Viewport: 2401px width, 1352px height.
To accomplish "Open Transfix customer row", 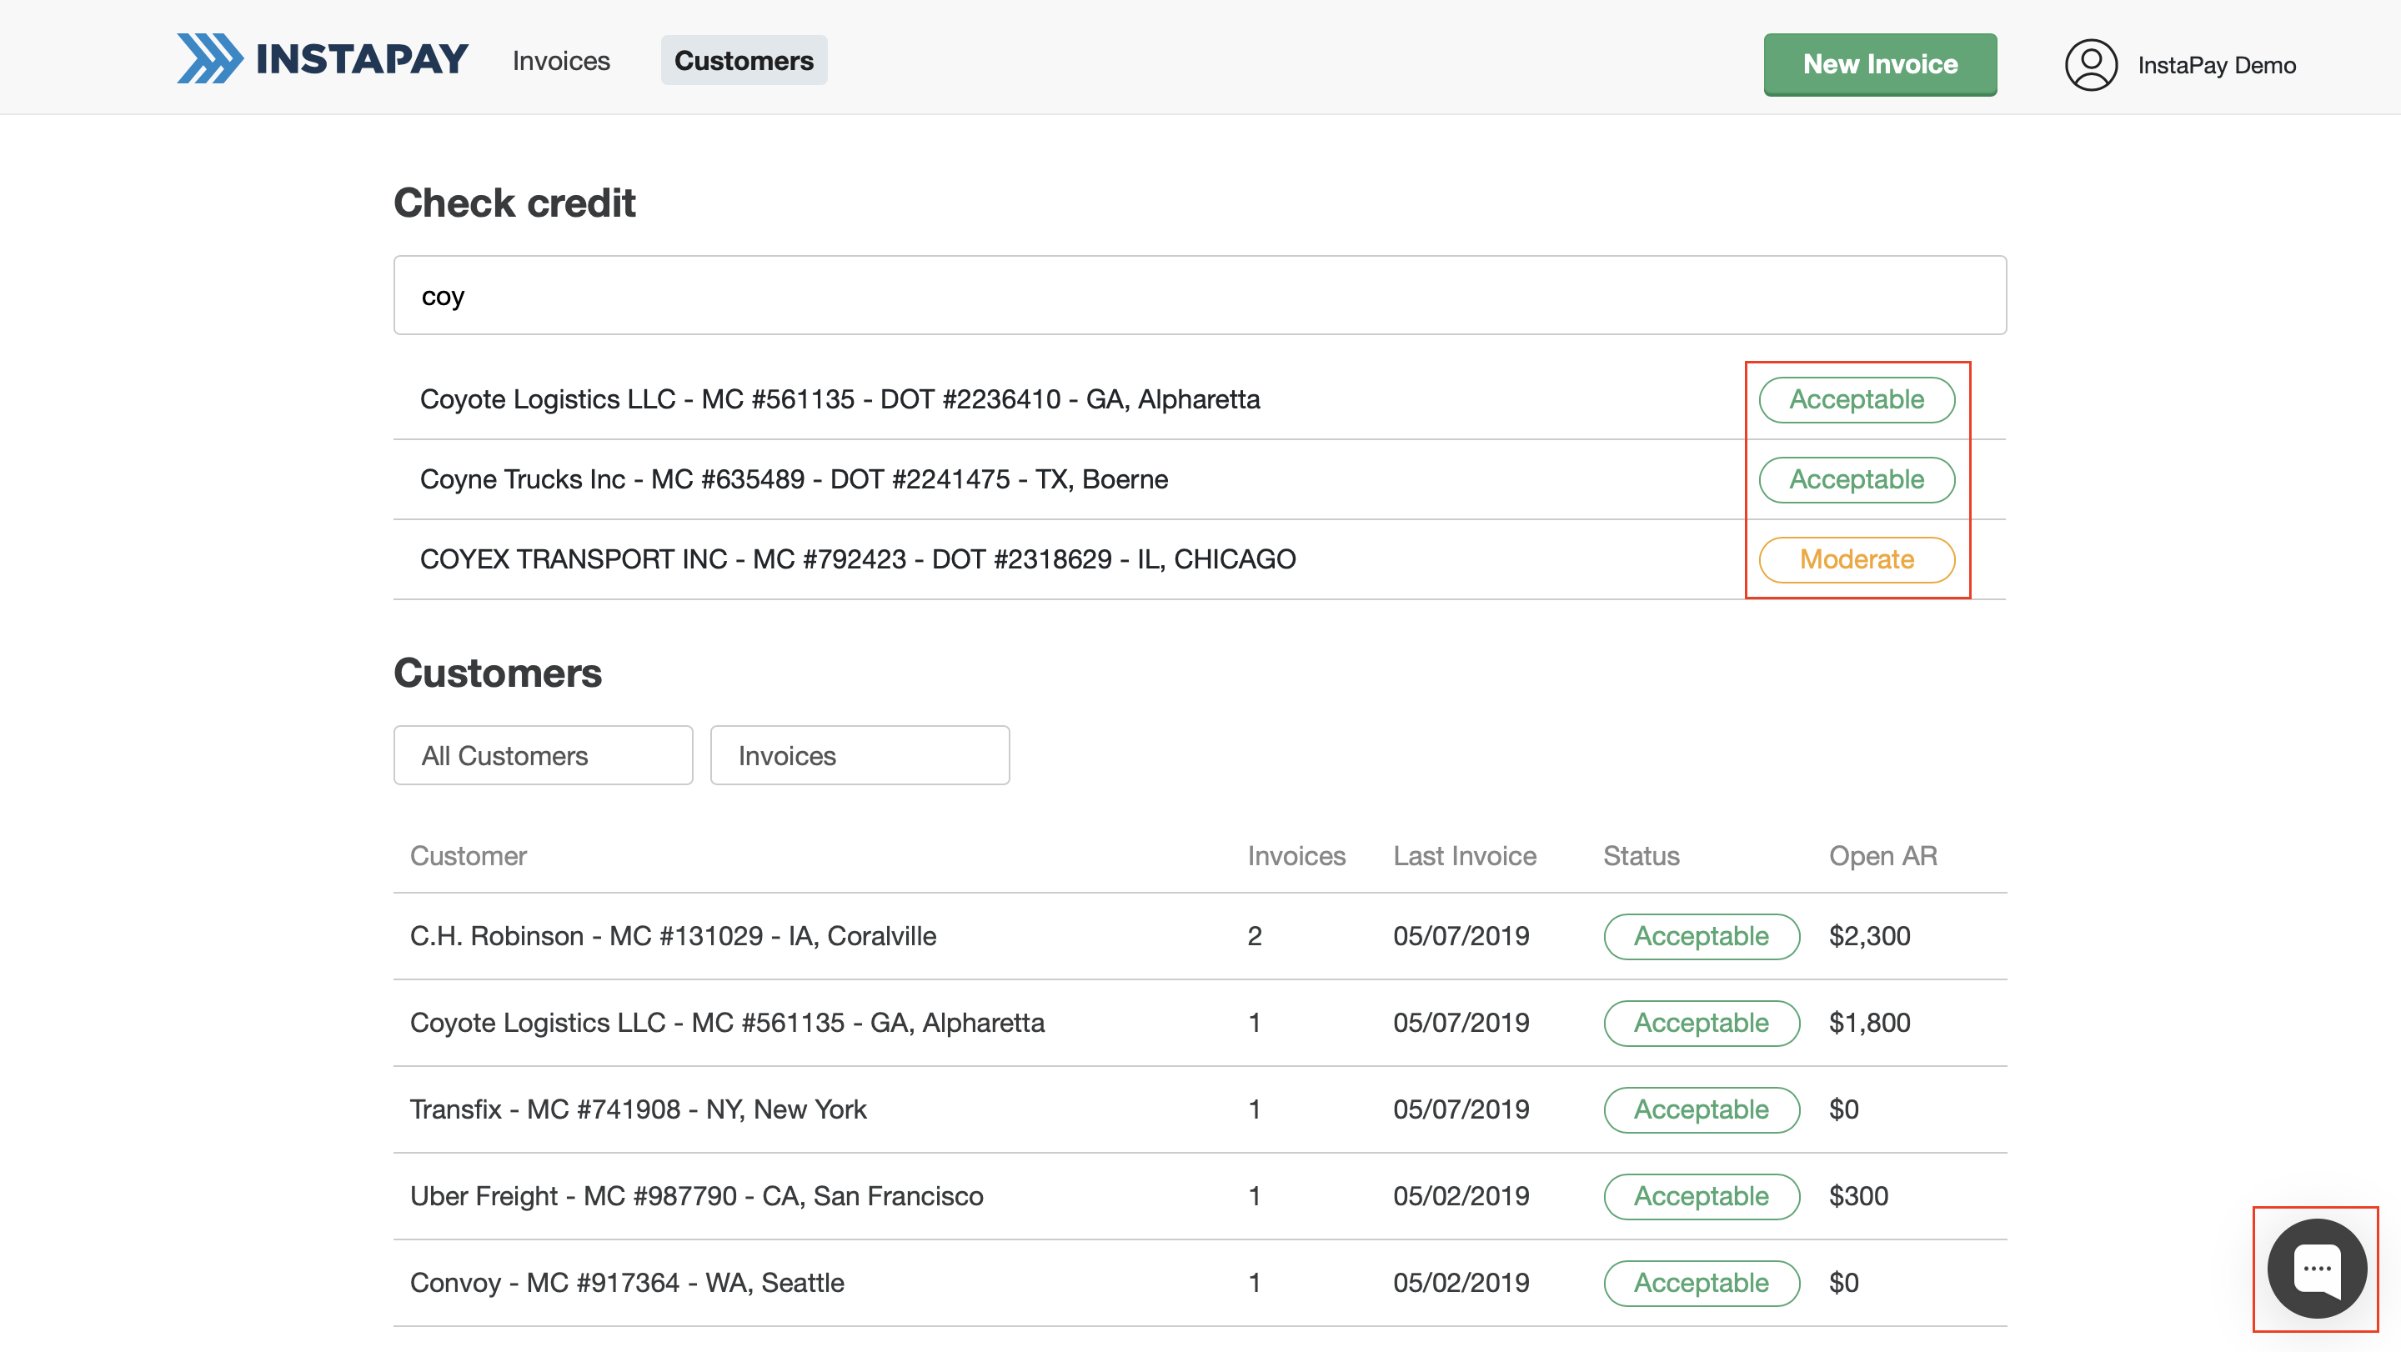I will [1200, 1109].
